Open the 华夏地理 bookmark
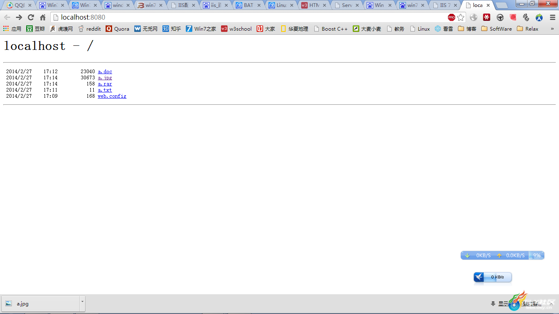Screen dimensions: 559x314 [x=294, y=29]
